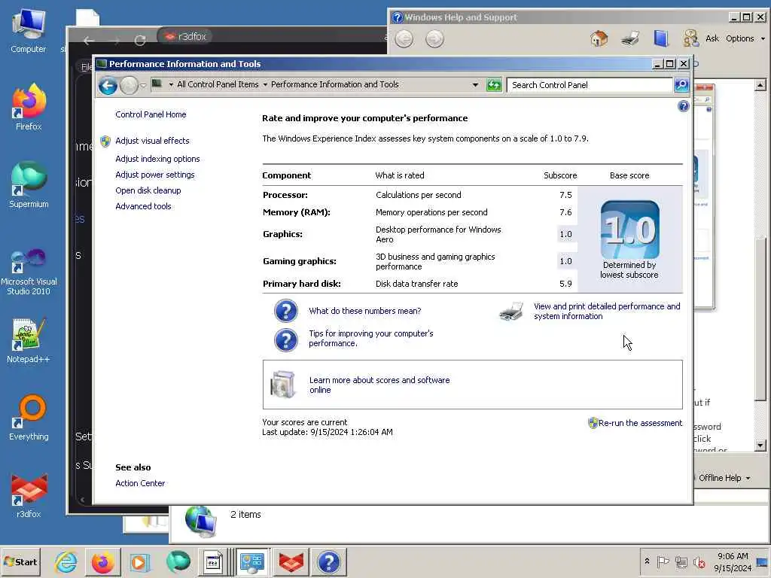
Task: Click 'Performance Information and Tools' breadcrumb
Action: (x=334, y=84)
